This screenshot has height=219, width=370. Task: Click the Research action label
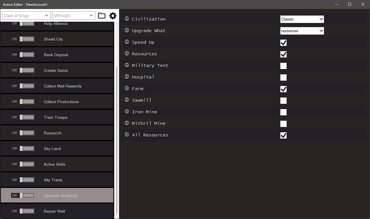coord(52,133)
